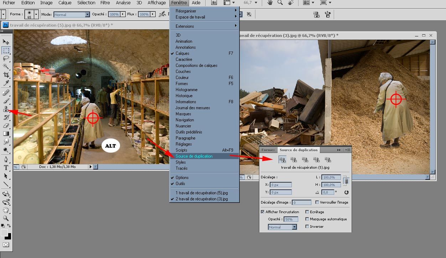Image resolution: width=446 pixels, height=258 pixels.
Task: Open the Mode Normal dropdown in options bar
Action: [72, 15]
